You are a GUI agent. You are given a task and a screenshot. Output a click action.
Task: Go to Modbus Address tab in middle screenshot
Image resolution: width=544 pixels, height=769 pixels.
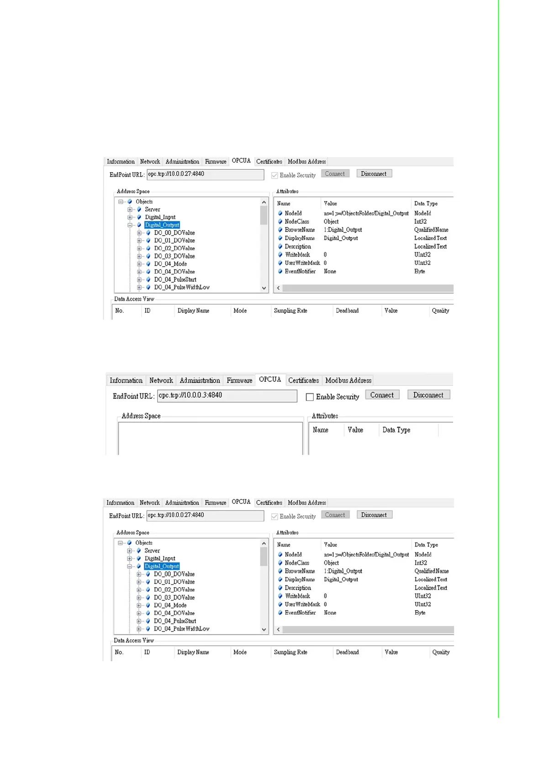[349, 380]
